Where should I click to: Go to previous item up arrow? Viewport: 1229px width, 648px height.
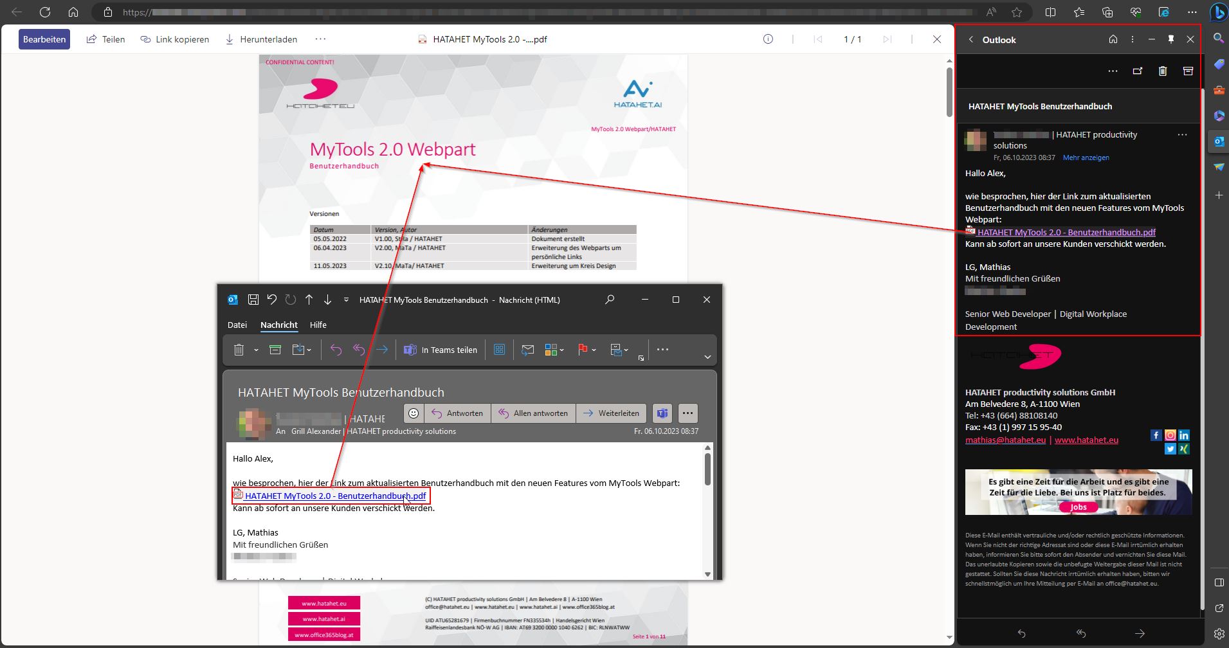click(x=309, y=300)
